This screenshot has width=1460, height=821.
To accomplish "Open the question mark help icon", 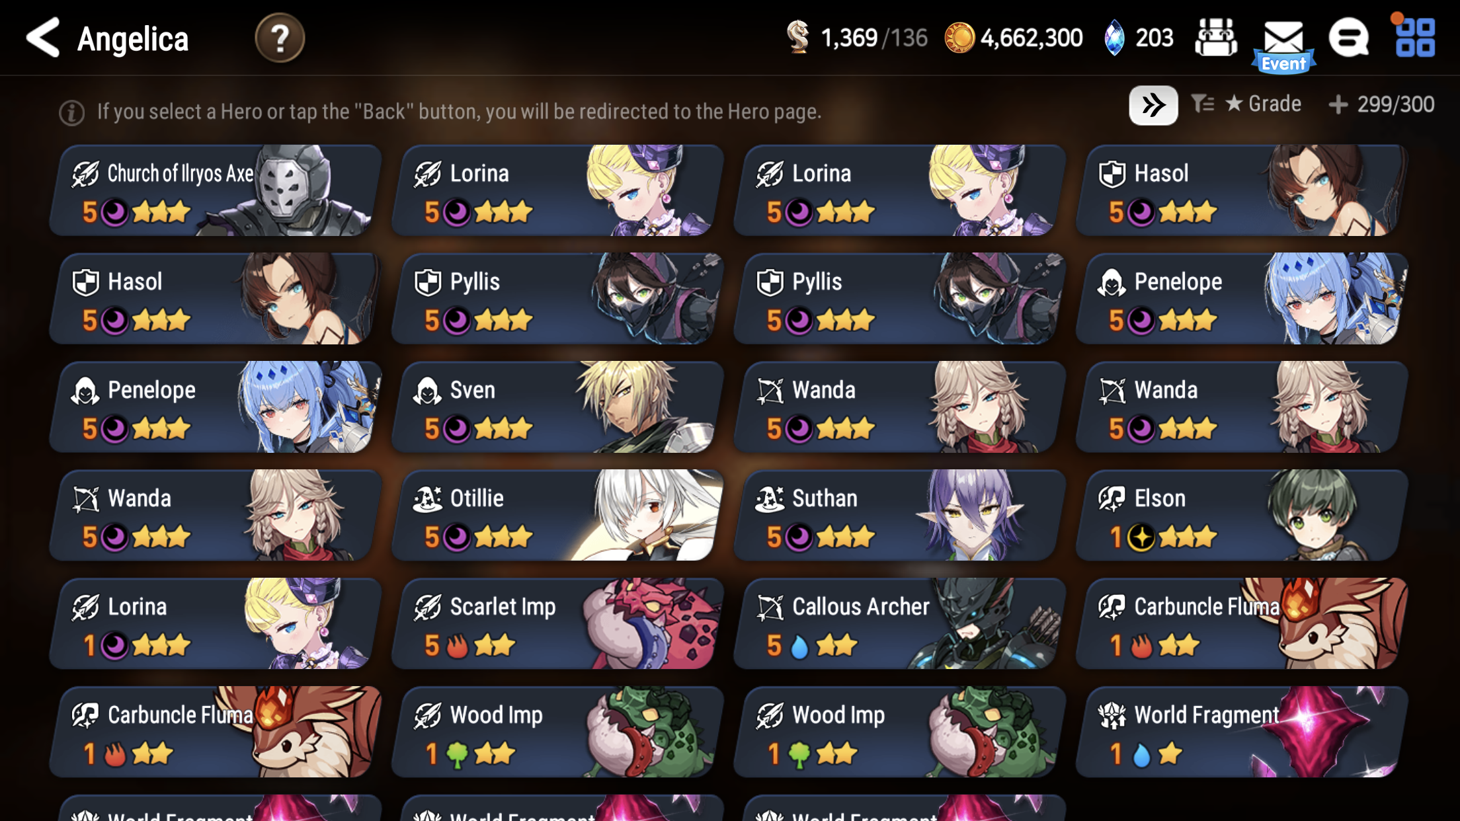I will point(280,38).
